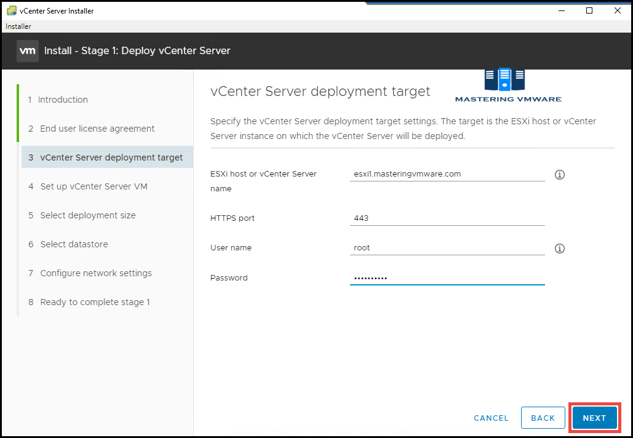Click the 'vCenter Server deployment target' heading
The image size is (633, 438).
click(320, 91)
